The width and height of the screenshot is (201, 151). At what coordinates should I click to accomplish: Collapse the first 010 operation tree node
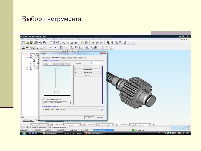(27, 57)
